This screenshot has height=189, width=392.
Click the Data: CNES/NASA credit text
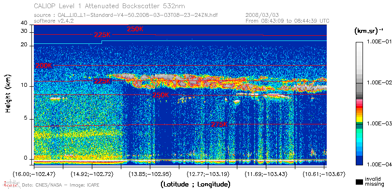coord(60,185)
